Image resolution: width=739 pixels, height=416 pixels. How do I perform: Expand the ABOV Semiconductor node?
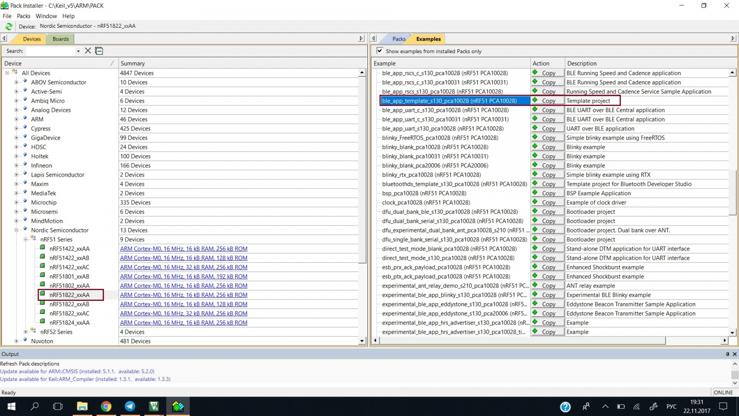(16, 82)
